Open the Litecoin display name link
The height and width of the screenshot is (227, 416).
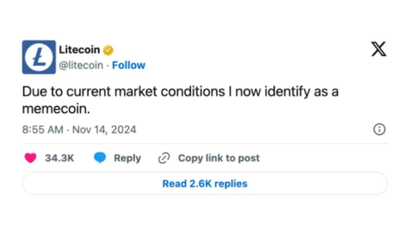coord(79,50)
